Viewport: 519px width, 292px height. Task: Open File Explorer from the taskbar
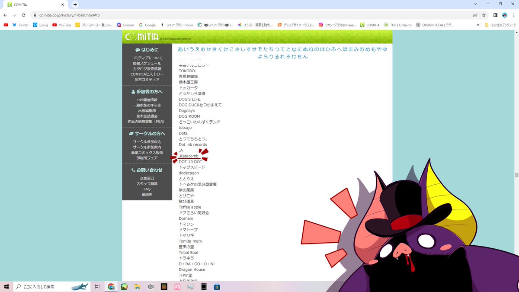[137, 286]
